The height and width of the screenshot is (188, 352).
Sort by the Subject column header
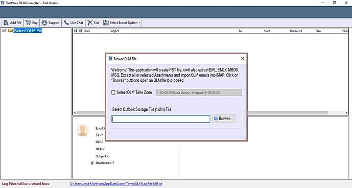[114, 31]
